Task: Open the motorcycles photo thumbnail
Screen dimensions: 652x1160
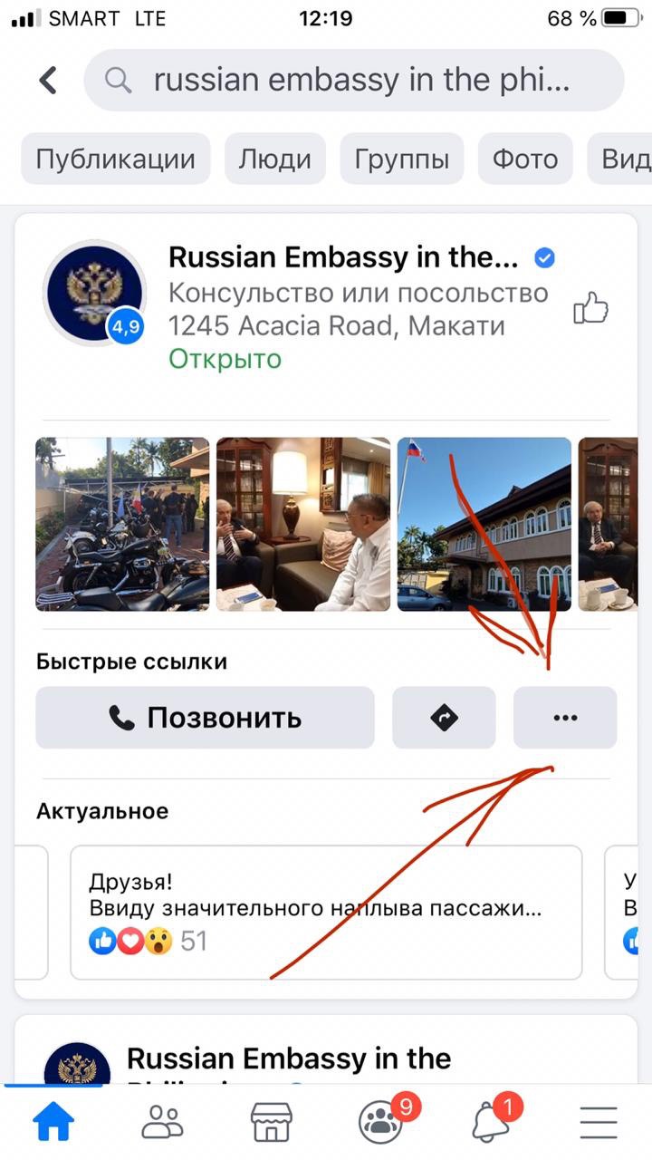Action: [122, 525]
